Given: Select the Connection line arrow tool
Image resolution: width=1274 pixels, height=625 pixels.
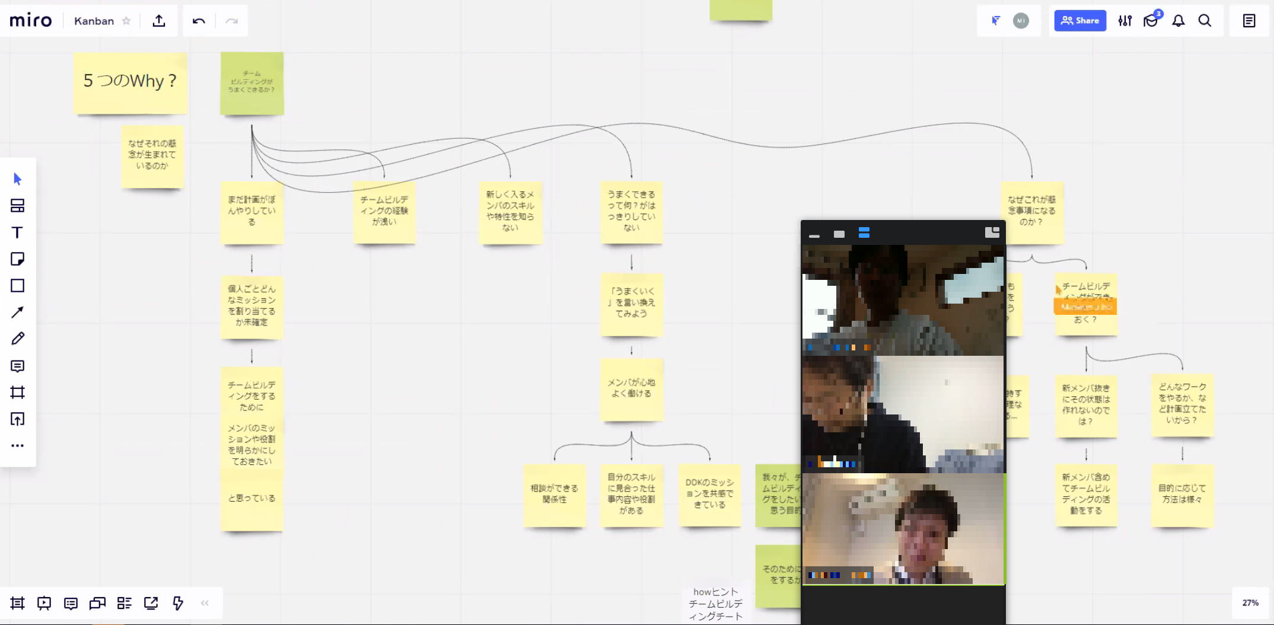Looking at the screenshot, I should tap(17, 312).
